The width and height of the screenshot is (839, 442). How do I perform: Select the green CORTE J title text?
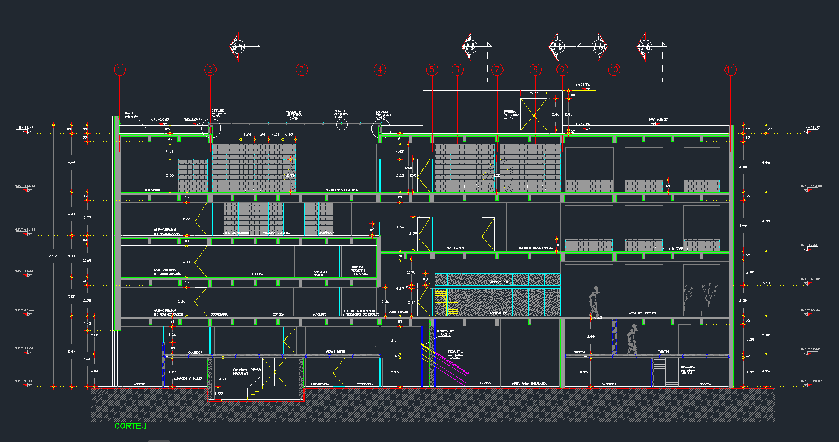130,426
